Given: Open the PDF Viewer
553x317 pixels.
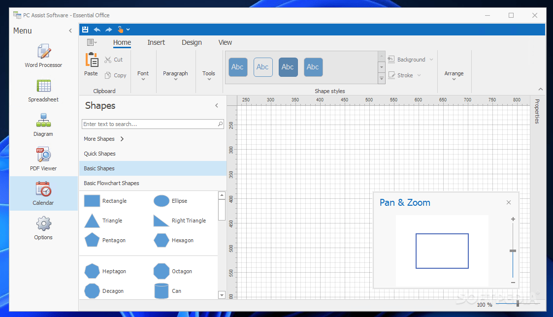Looking at the screenshot, I should pos(43,158).
